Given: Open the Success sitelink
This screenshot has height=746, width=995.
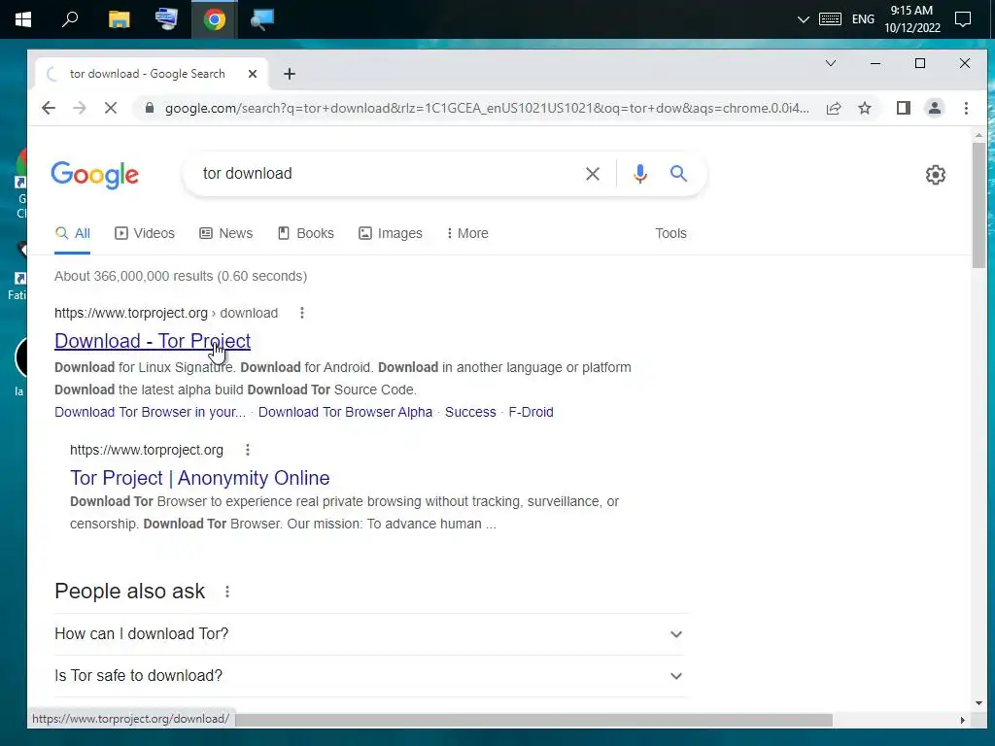Looking at the screenshot, I should pyautogui.click(x=470, y=412).
